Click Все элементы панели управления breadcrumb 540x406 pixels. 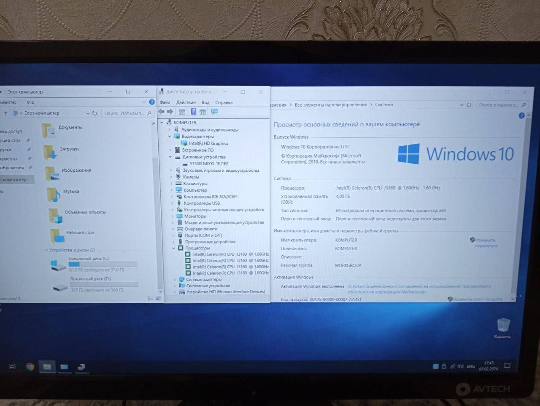pos(331,105)
